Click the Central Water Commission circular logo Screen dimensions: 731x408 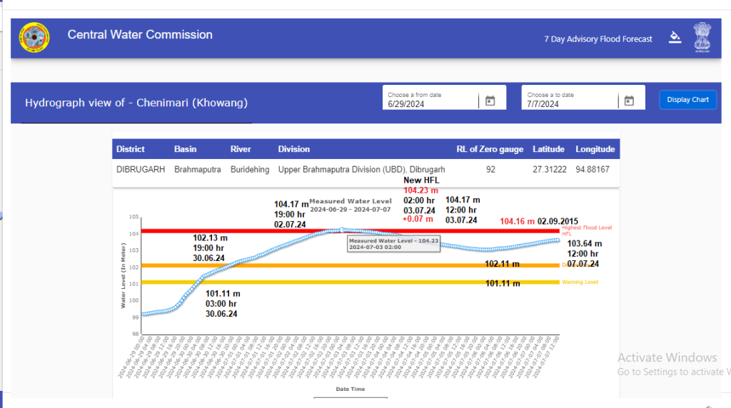tap(34, 37)
